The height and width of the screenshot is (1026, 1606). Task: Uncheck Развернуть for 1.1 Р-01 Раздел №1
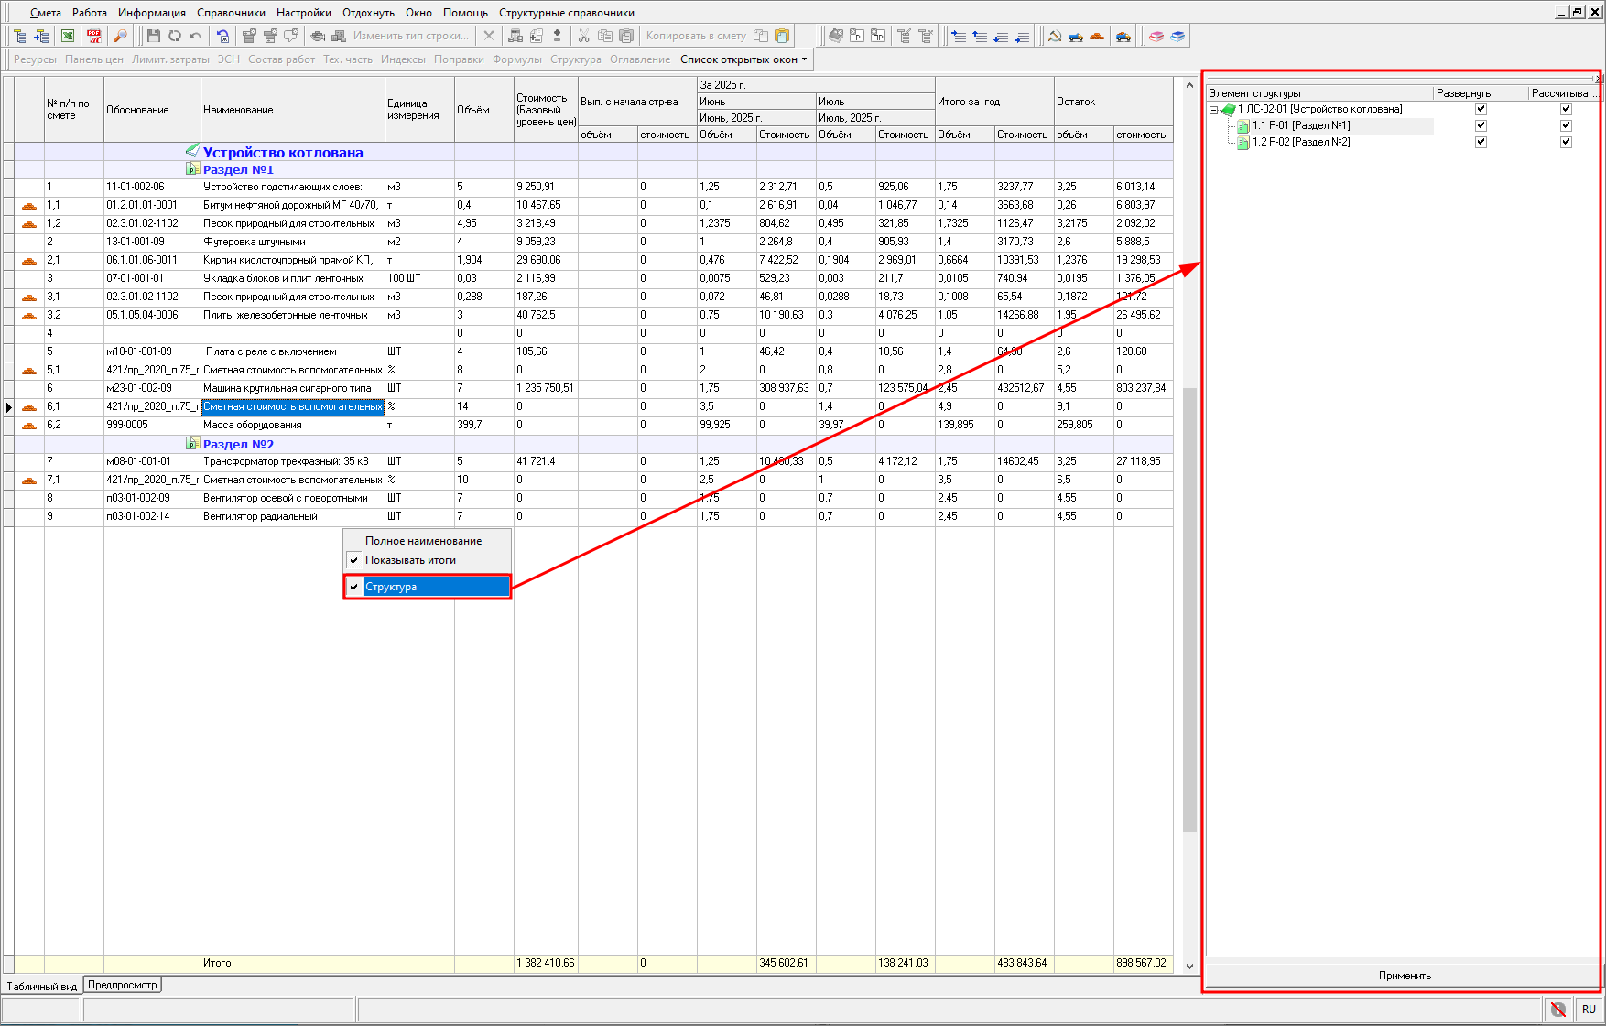(x=1481, y=125)
